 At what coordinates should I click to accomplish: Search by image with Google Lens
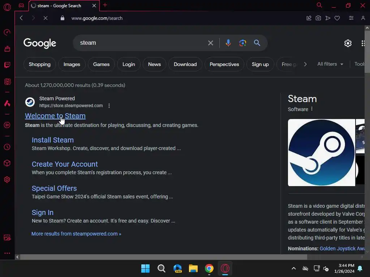[242, 43]
